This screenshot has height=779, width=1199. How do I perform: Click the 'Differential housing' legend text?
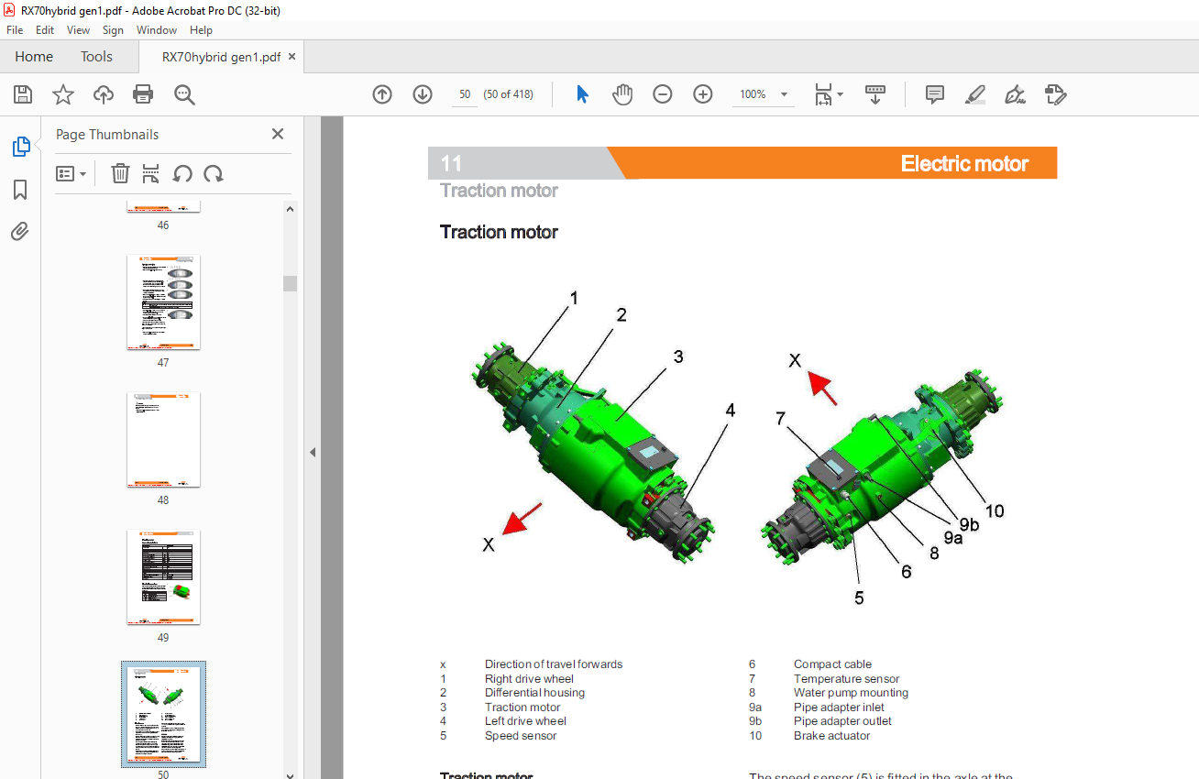[534, 693]
